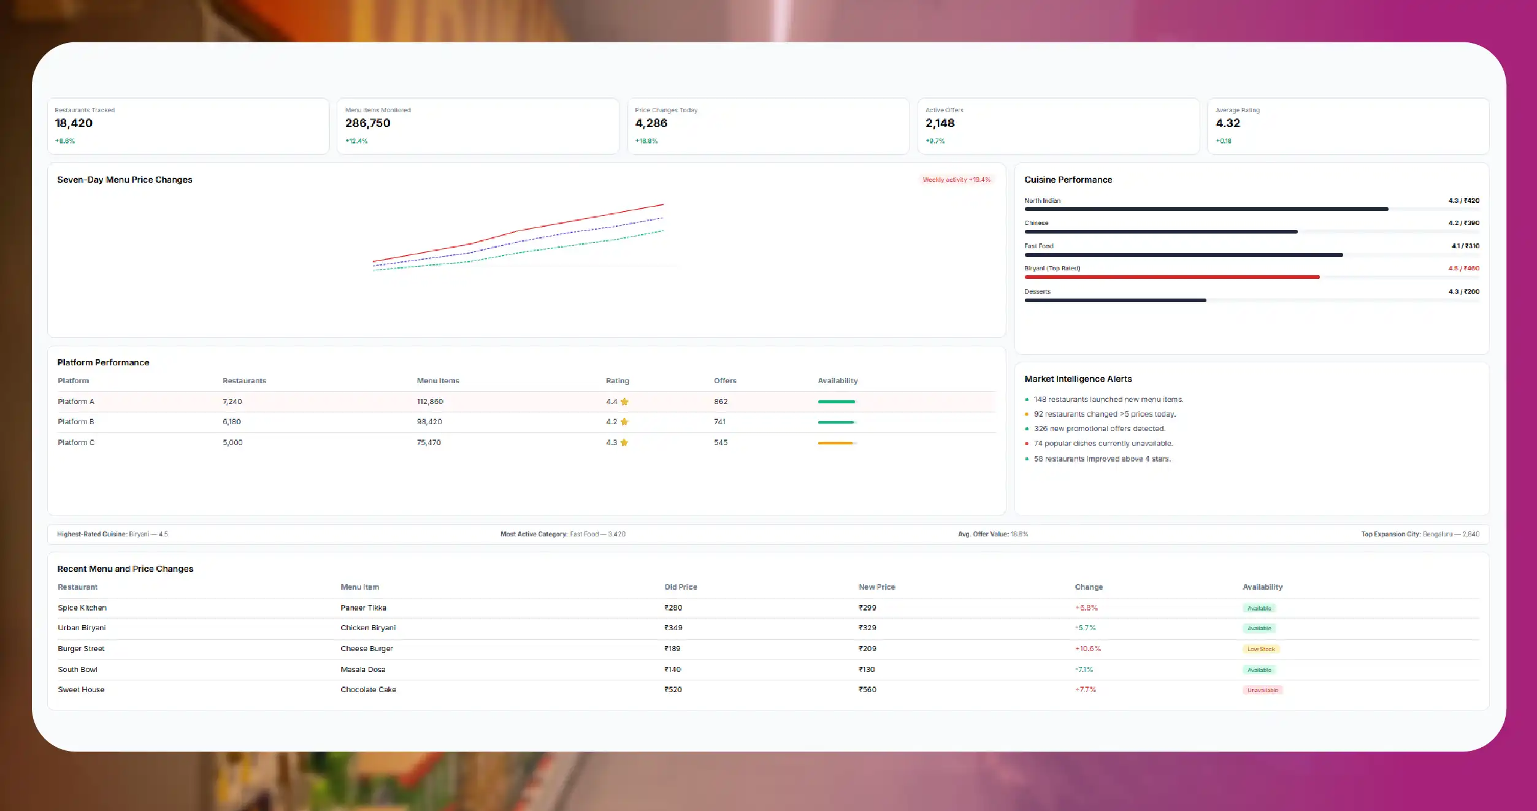Screen dimensions: 1537x811
Task: Click the Available badge for Spice Kitchen
Action: point(1259,608)
